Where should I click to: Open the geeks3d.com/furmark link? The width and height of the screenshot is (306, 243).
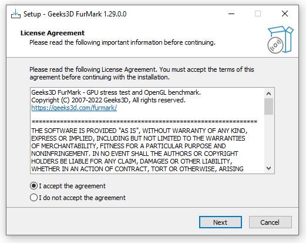click(74, 108)
